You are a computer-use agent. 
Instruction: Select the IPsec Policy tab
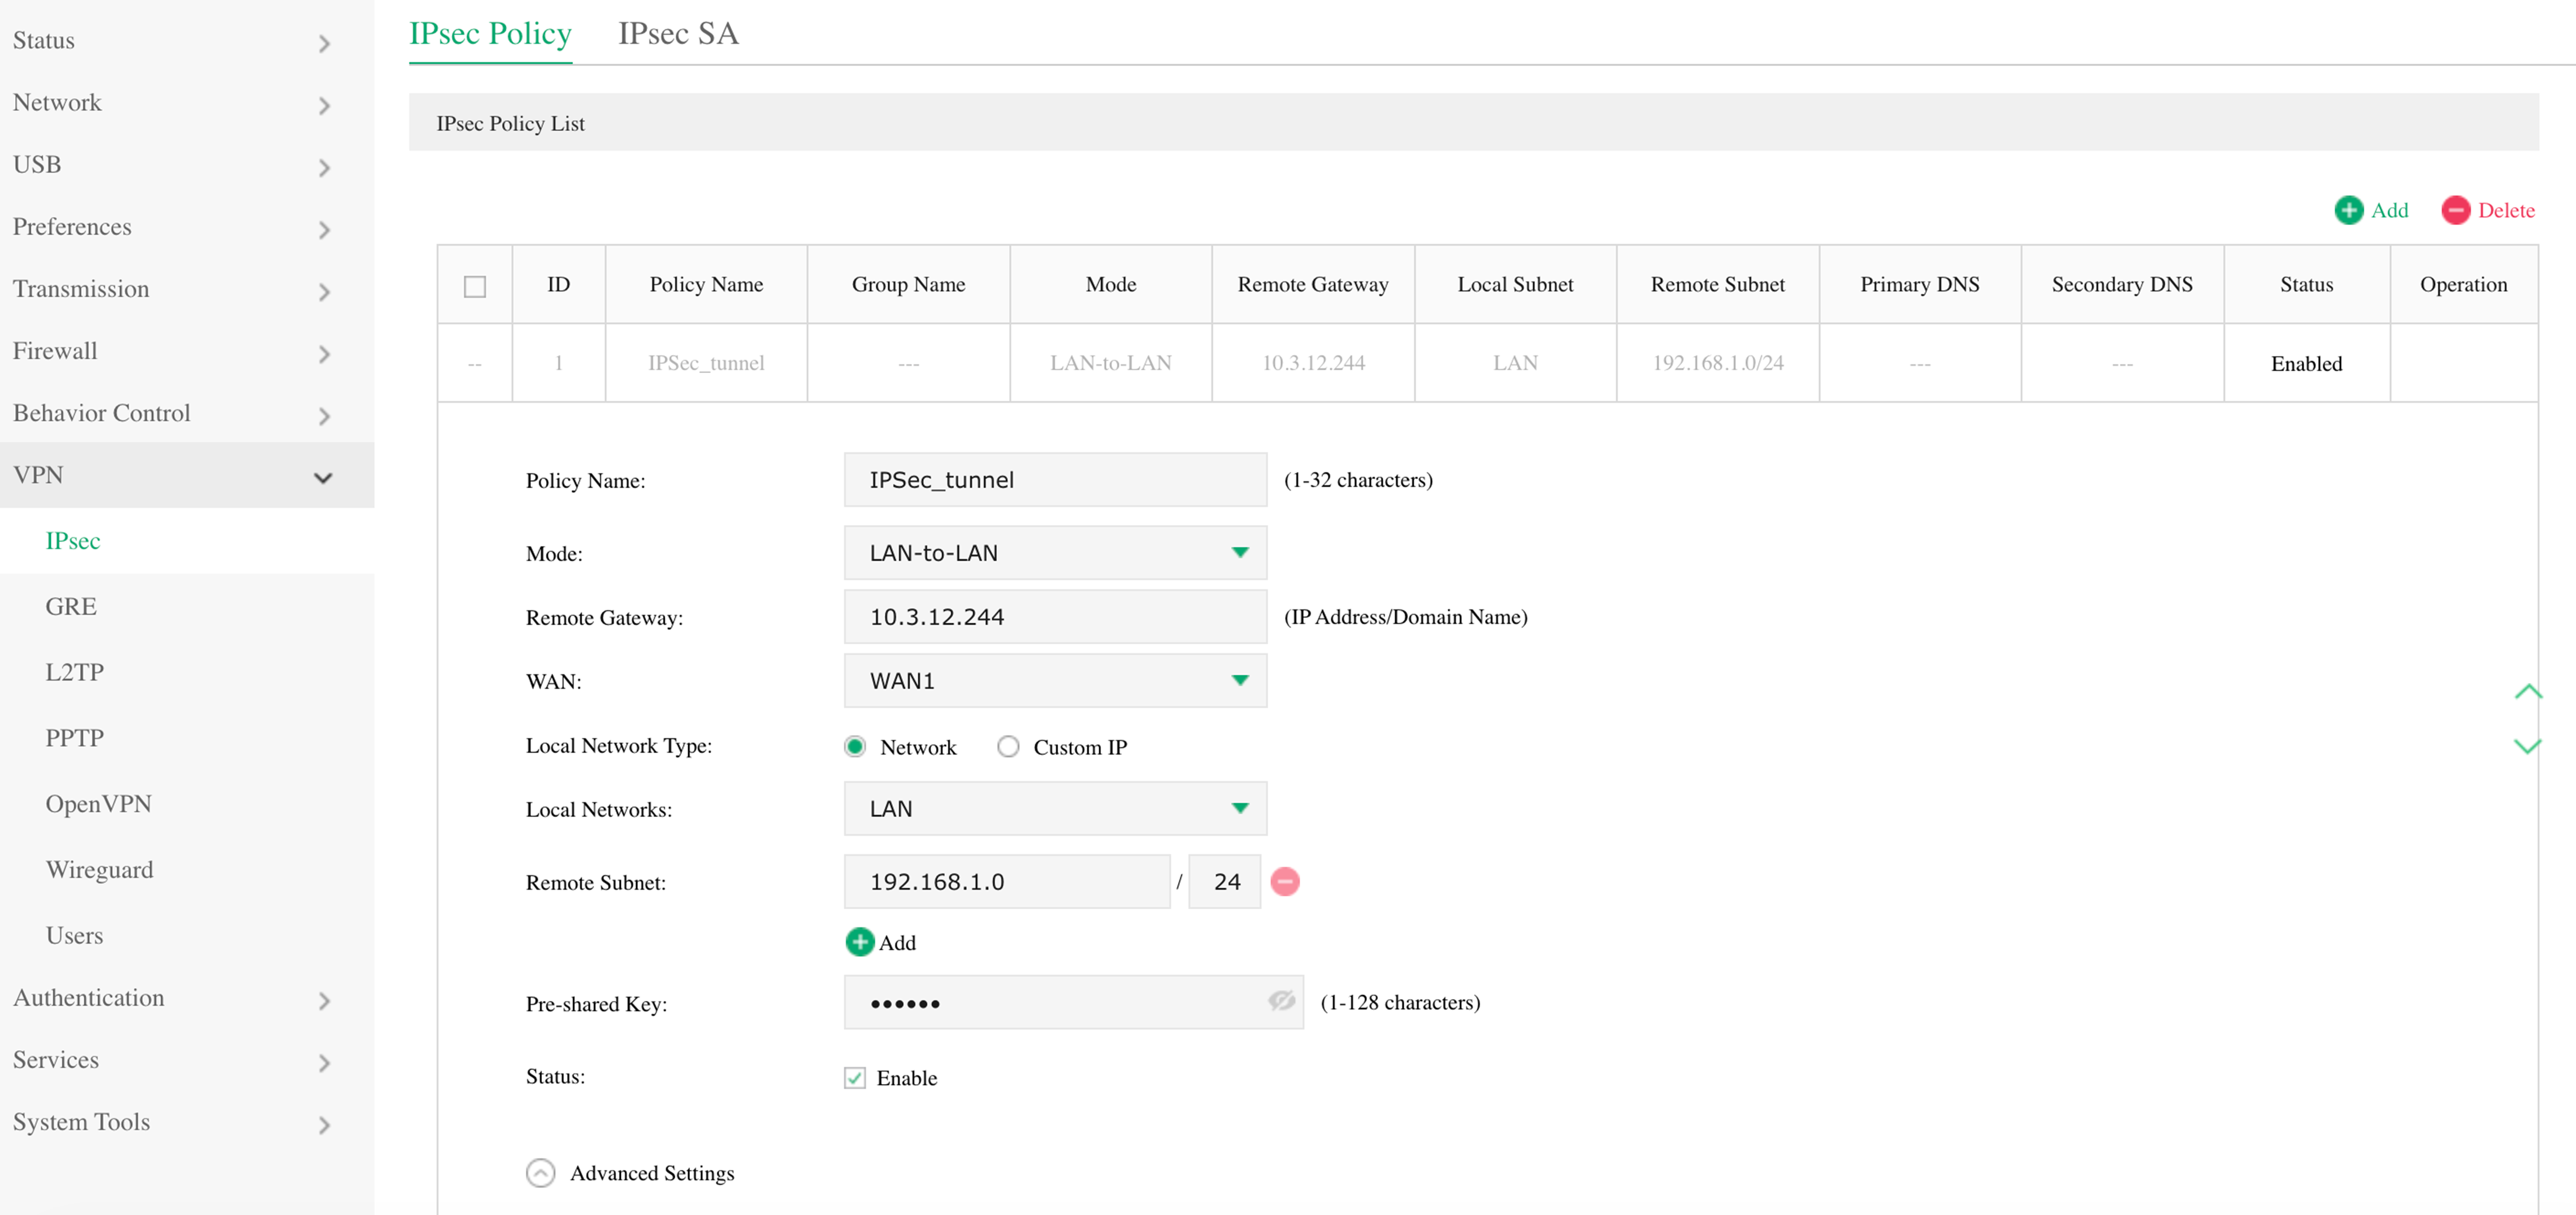pyautogui.click(x=490, y=33)
